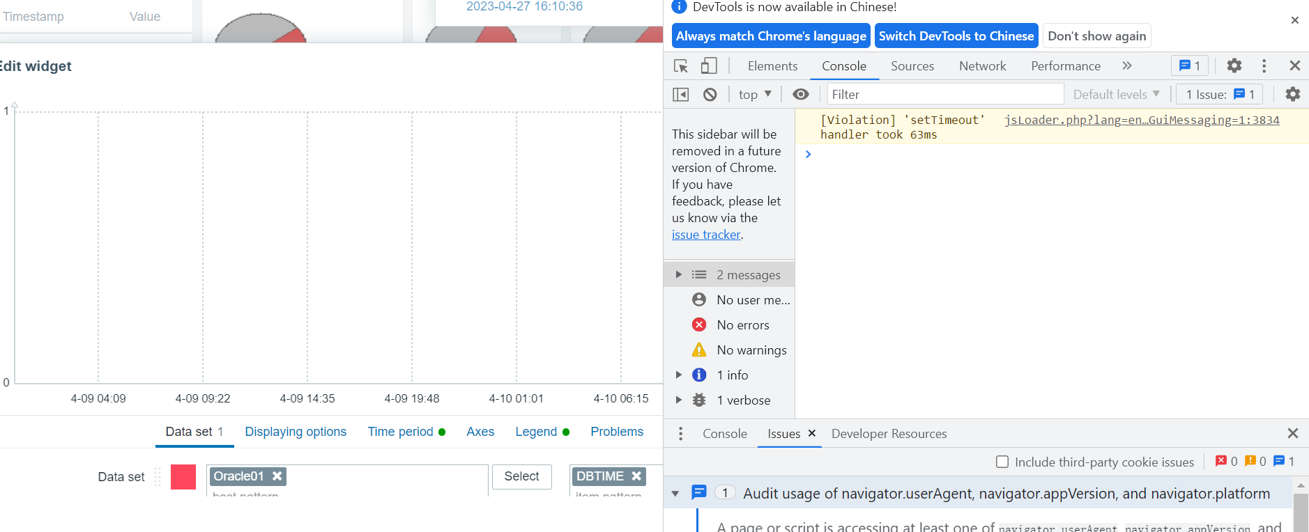
Task: Switch to the Network tab
Action: 983,66
